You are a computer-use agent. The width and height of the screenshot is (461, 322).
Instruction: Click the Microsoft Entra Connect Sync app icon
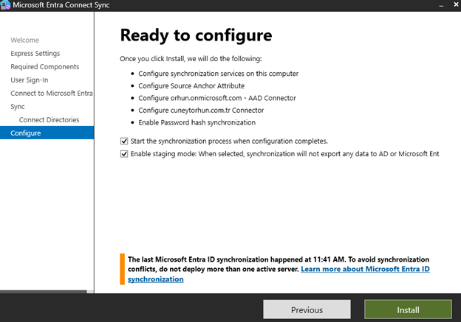tap(6, 7)
